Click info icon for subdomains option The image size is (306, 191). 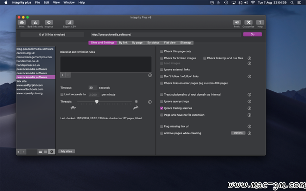(x=249, y=95)
